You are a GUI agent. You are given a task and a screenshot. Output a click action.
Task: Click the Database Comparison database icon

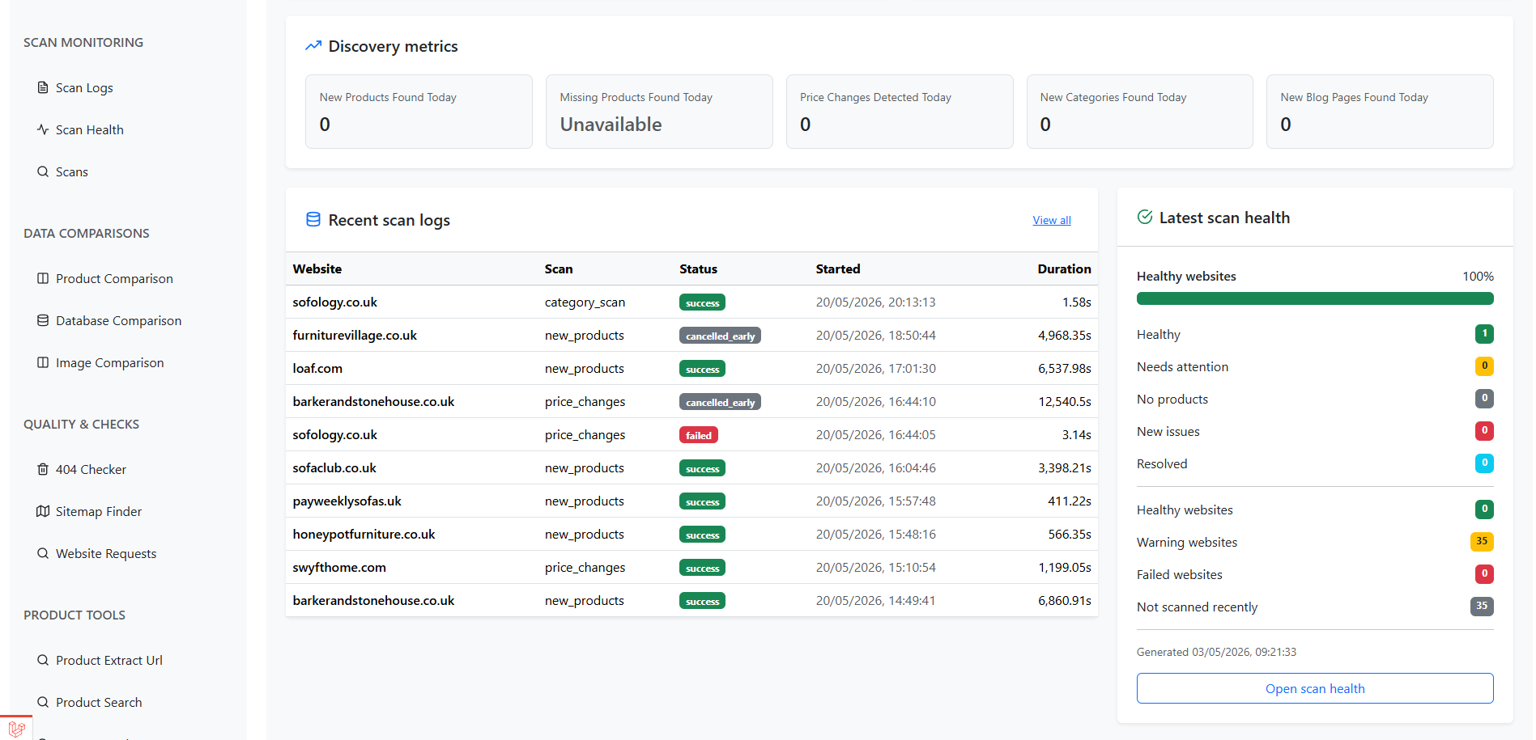pyautogui.click(x=43, y=320)
